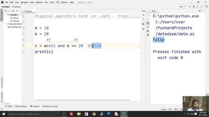This screenshot has width=209, height=117.
Task: Open Run panel settings gear
Action: point(200,11)
